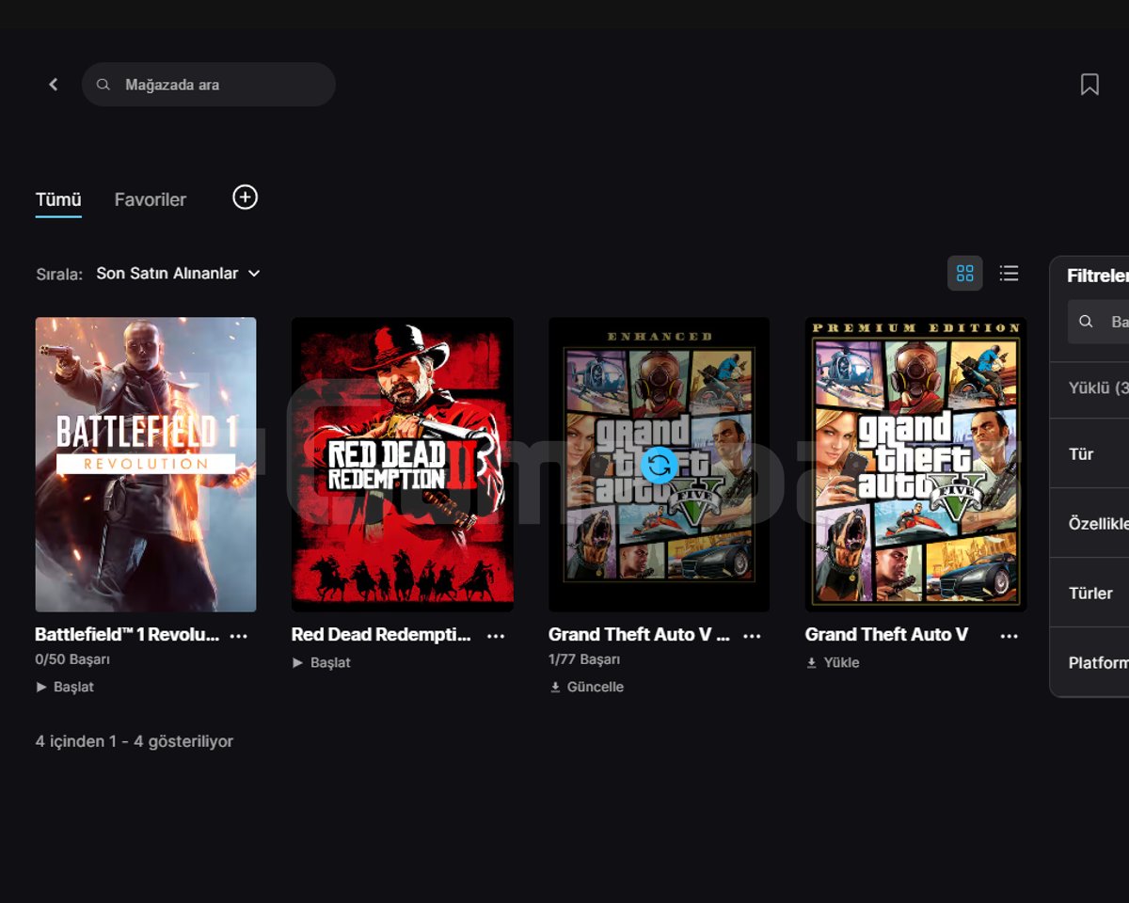
Task: Click the filter search box in Filtreler panel
Action: tap(1099, 322)
